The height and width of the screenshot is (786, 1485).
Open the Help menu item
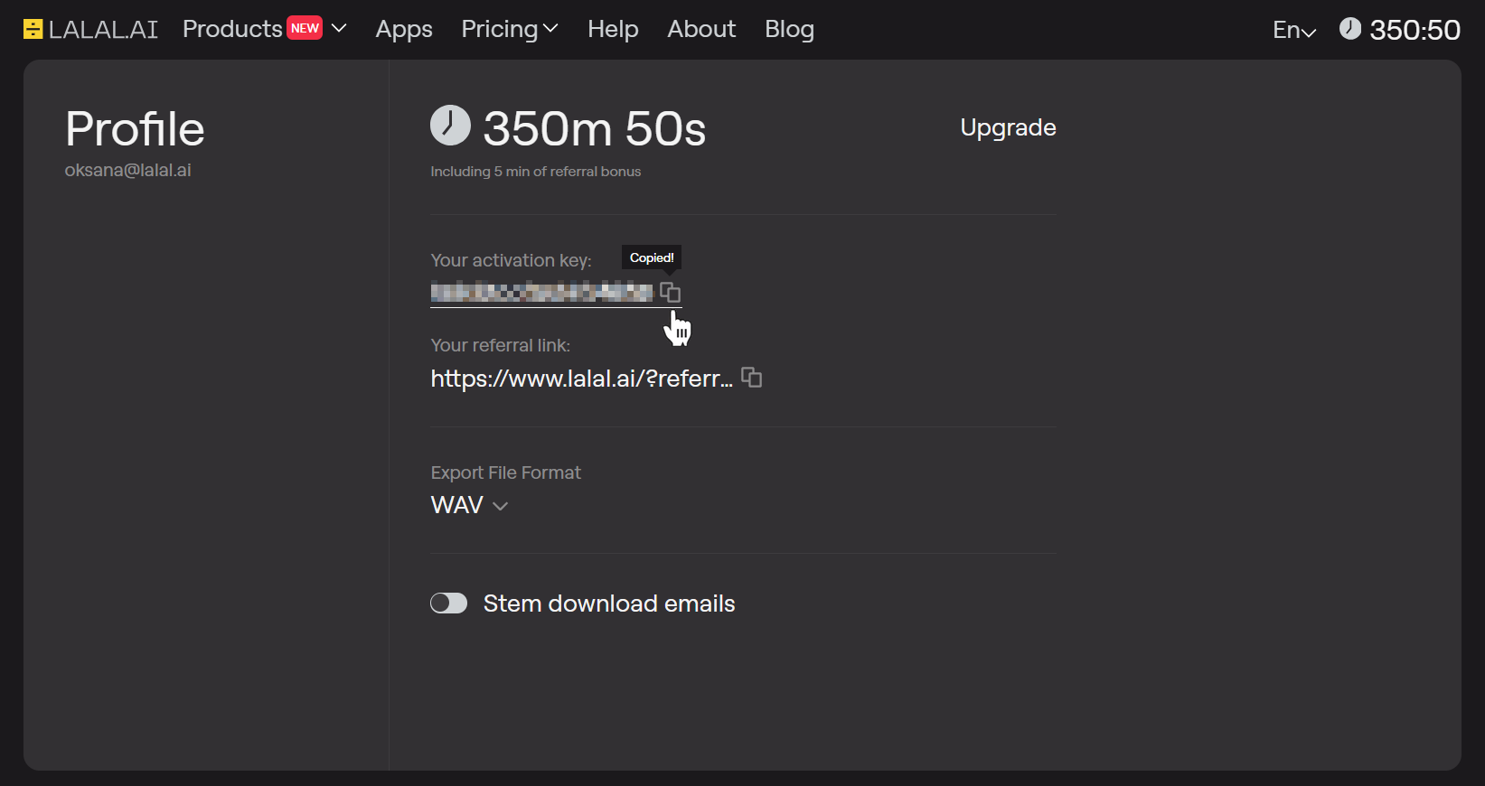tap(613, 29)
